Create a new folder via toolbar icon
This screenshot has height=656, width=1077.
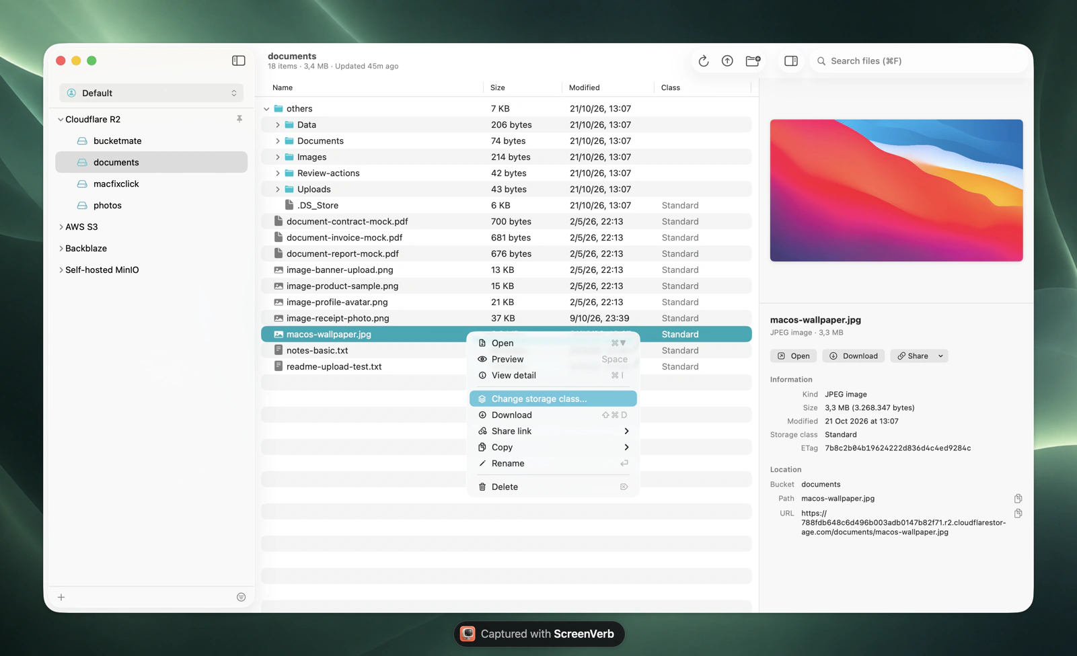(x=753, y=61)
